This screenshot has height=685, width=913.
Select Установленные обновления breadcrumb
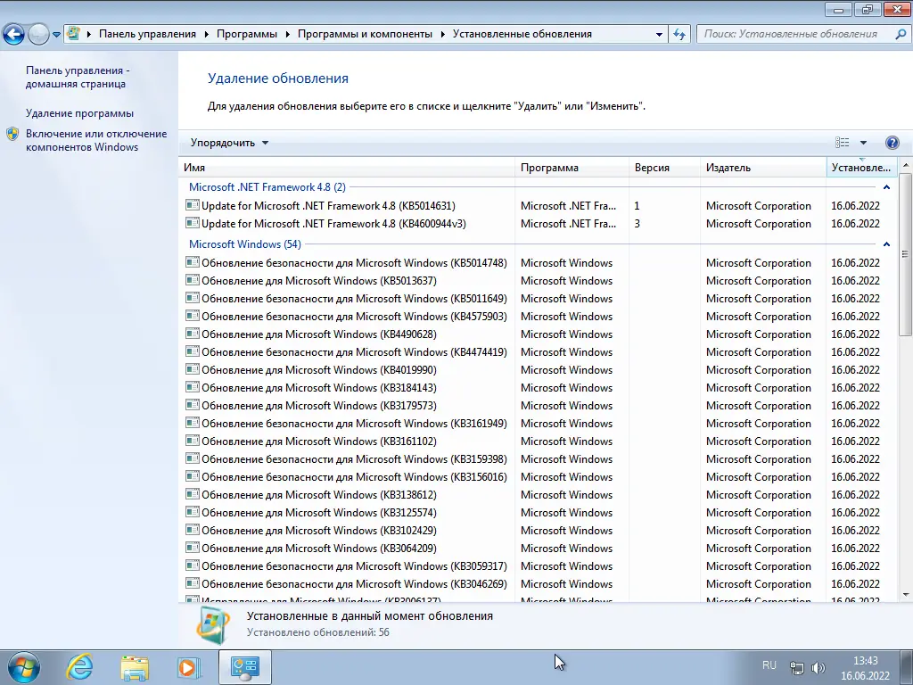tap(522, 34)
